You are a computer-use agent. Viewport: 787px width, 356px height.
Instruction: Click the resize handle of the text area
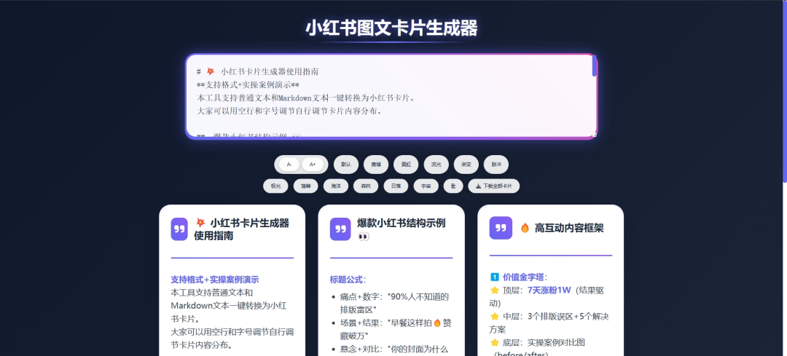click(x=595, y=135)
